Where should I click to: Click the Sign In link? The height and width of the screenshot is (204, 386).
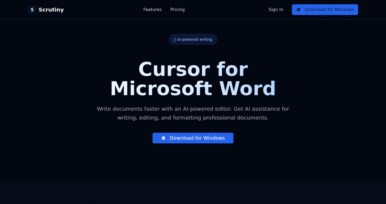tap(276, 10)
